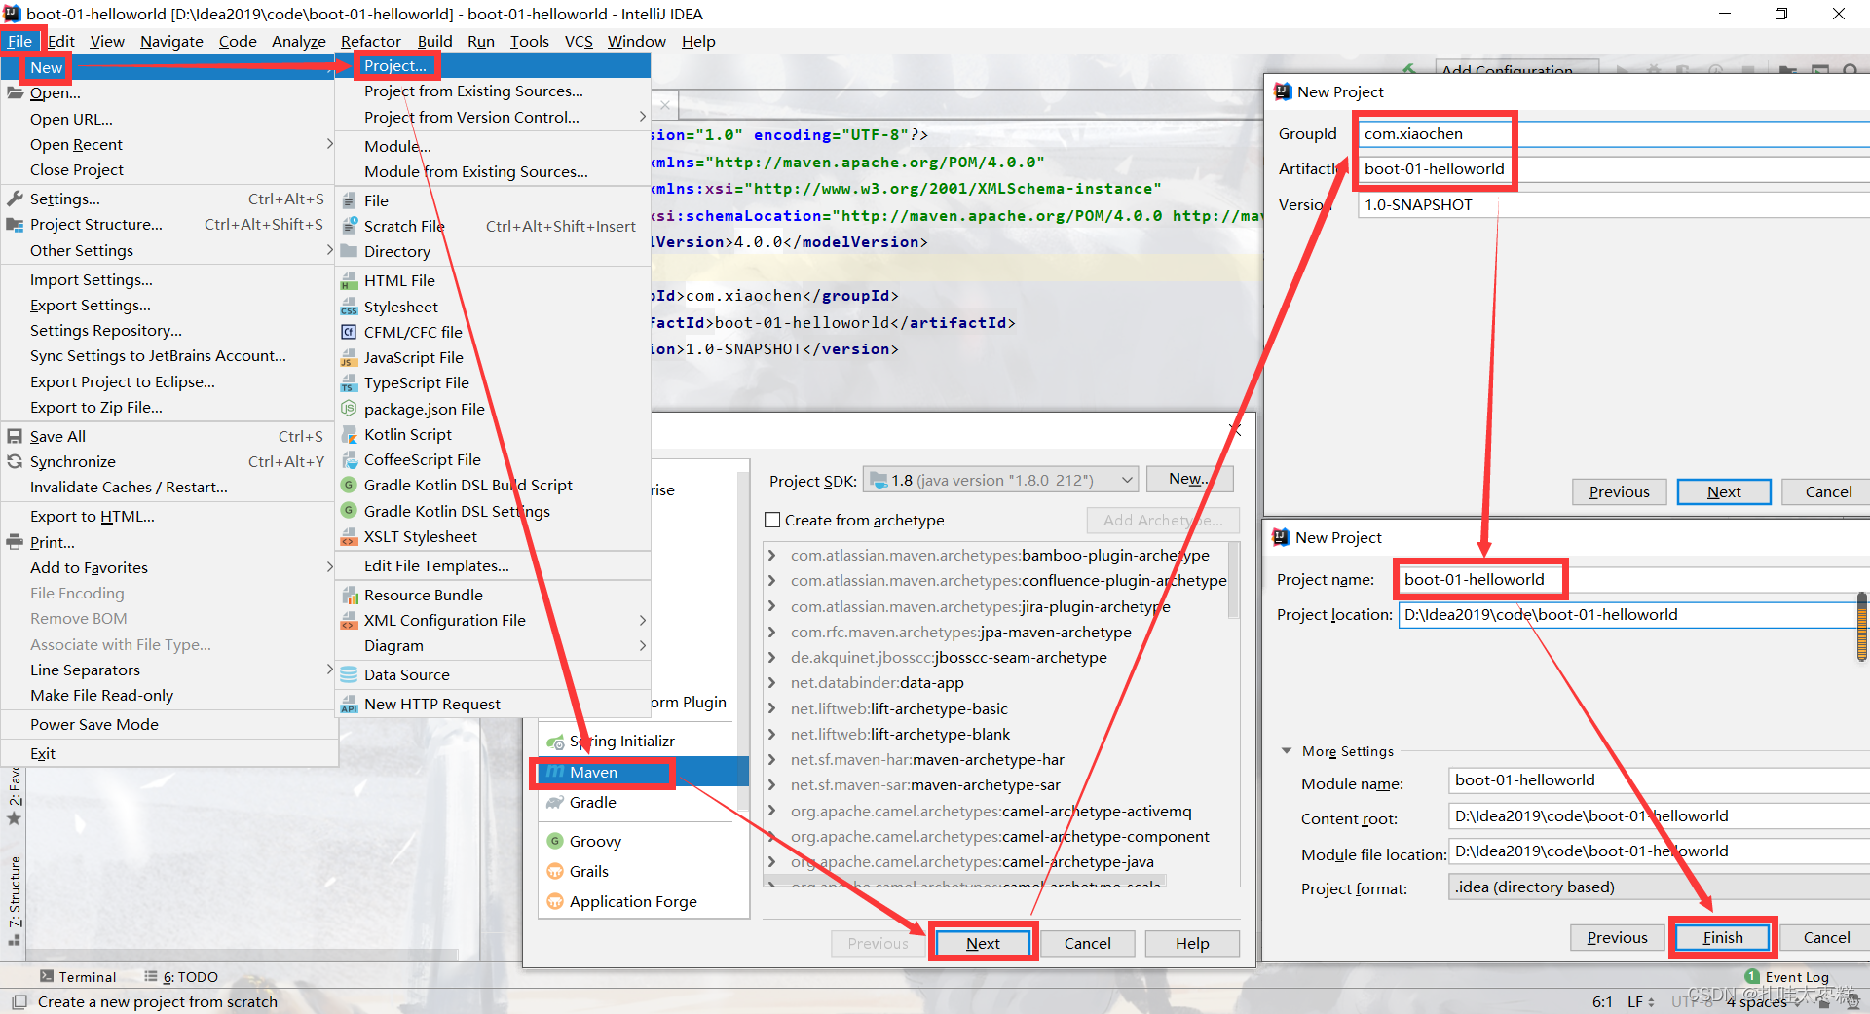Click the HTML File icon in New submenu
The width and height of the screenshot is (1870, 1014).
tap(349, 281)
